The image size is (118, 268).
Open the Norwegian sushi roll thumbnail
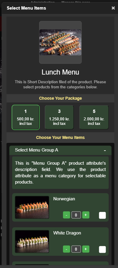coord(32,207)
